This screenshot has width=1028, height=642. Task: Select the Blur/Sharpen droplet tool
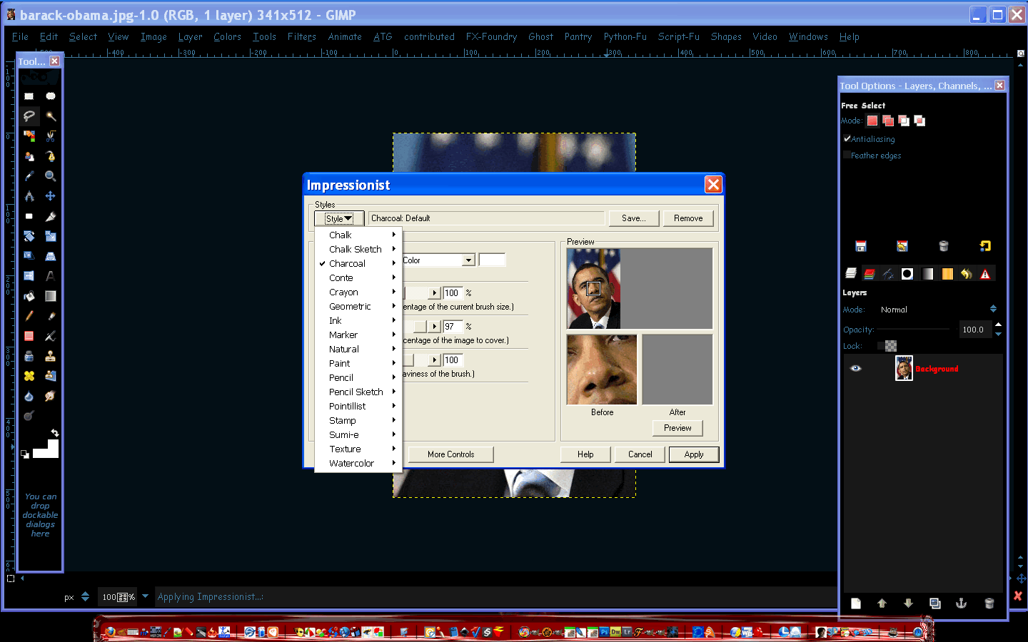click(29, 395)
